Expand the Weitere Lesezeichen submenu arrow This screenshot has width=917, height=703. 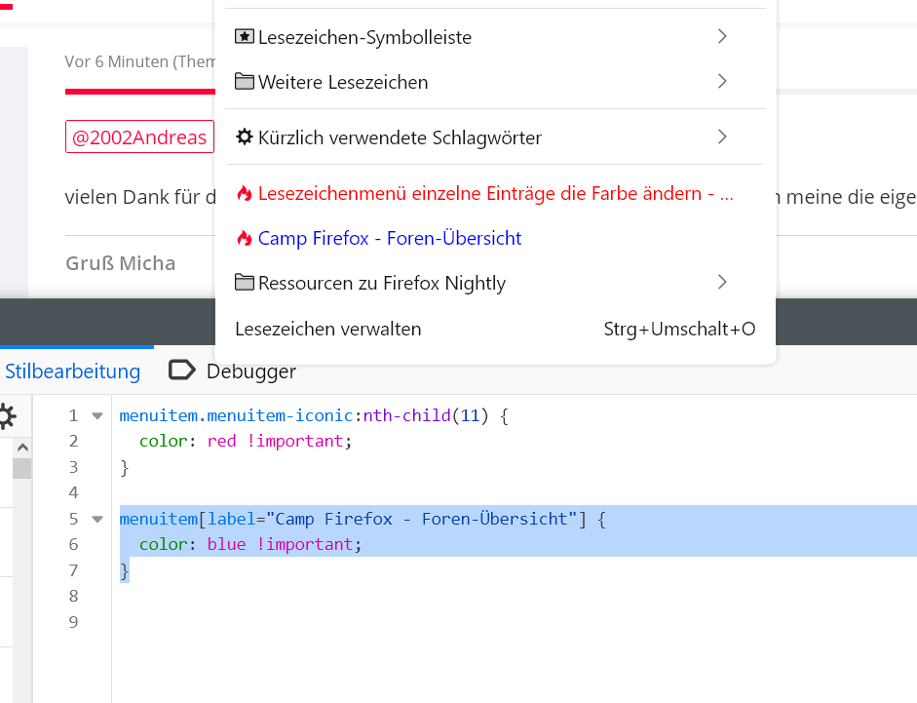(x=722, y=82)
